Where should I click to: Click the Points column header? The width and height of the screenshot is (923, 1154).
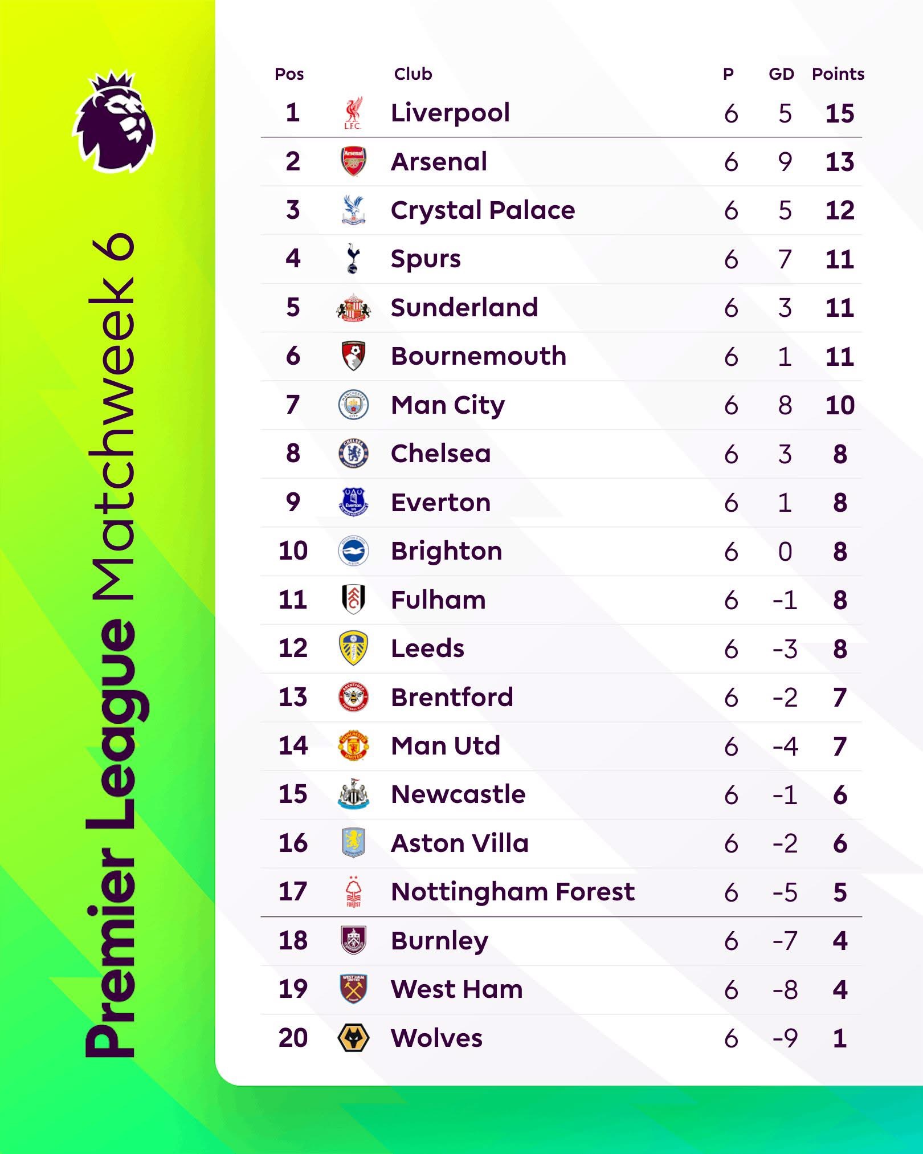(838, 74)
